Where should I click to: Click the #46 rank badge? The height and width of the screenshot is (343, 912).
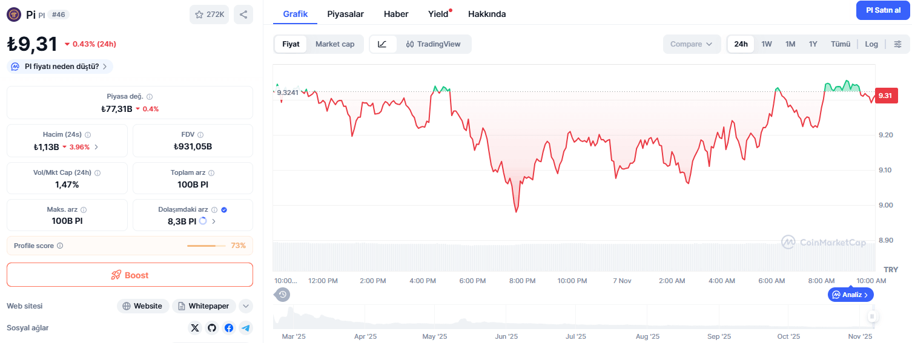point(59,15)
